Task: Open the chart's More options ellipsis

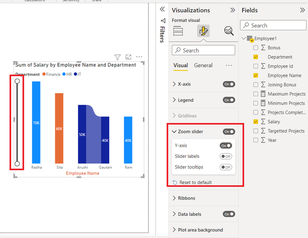Action: (x=139, y=57)
